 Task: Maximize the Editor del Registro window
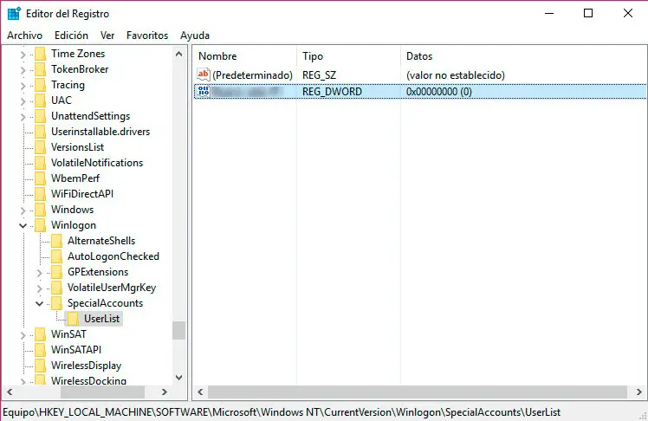click(588, 13)
